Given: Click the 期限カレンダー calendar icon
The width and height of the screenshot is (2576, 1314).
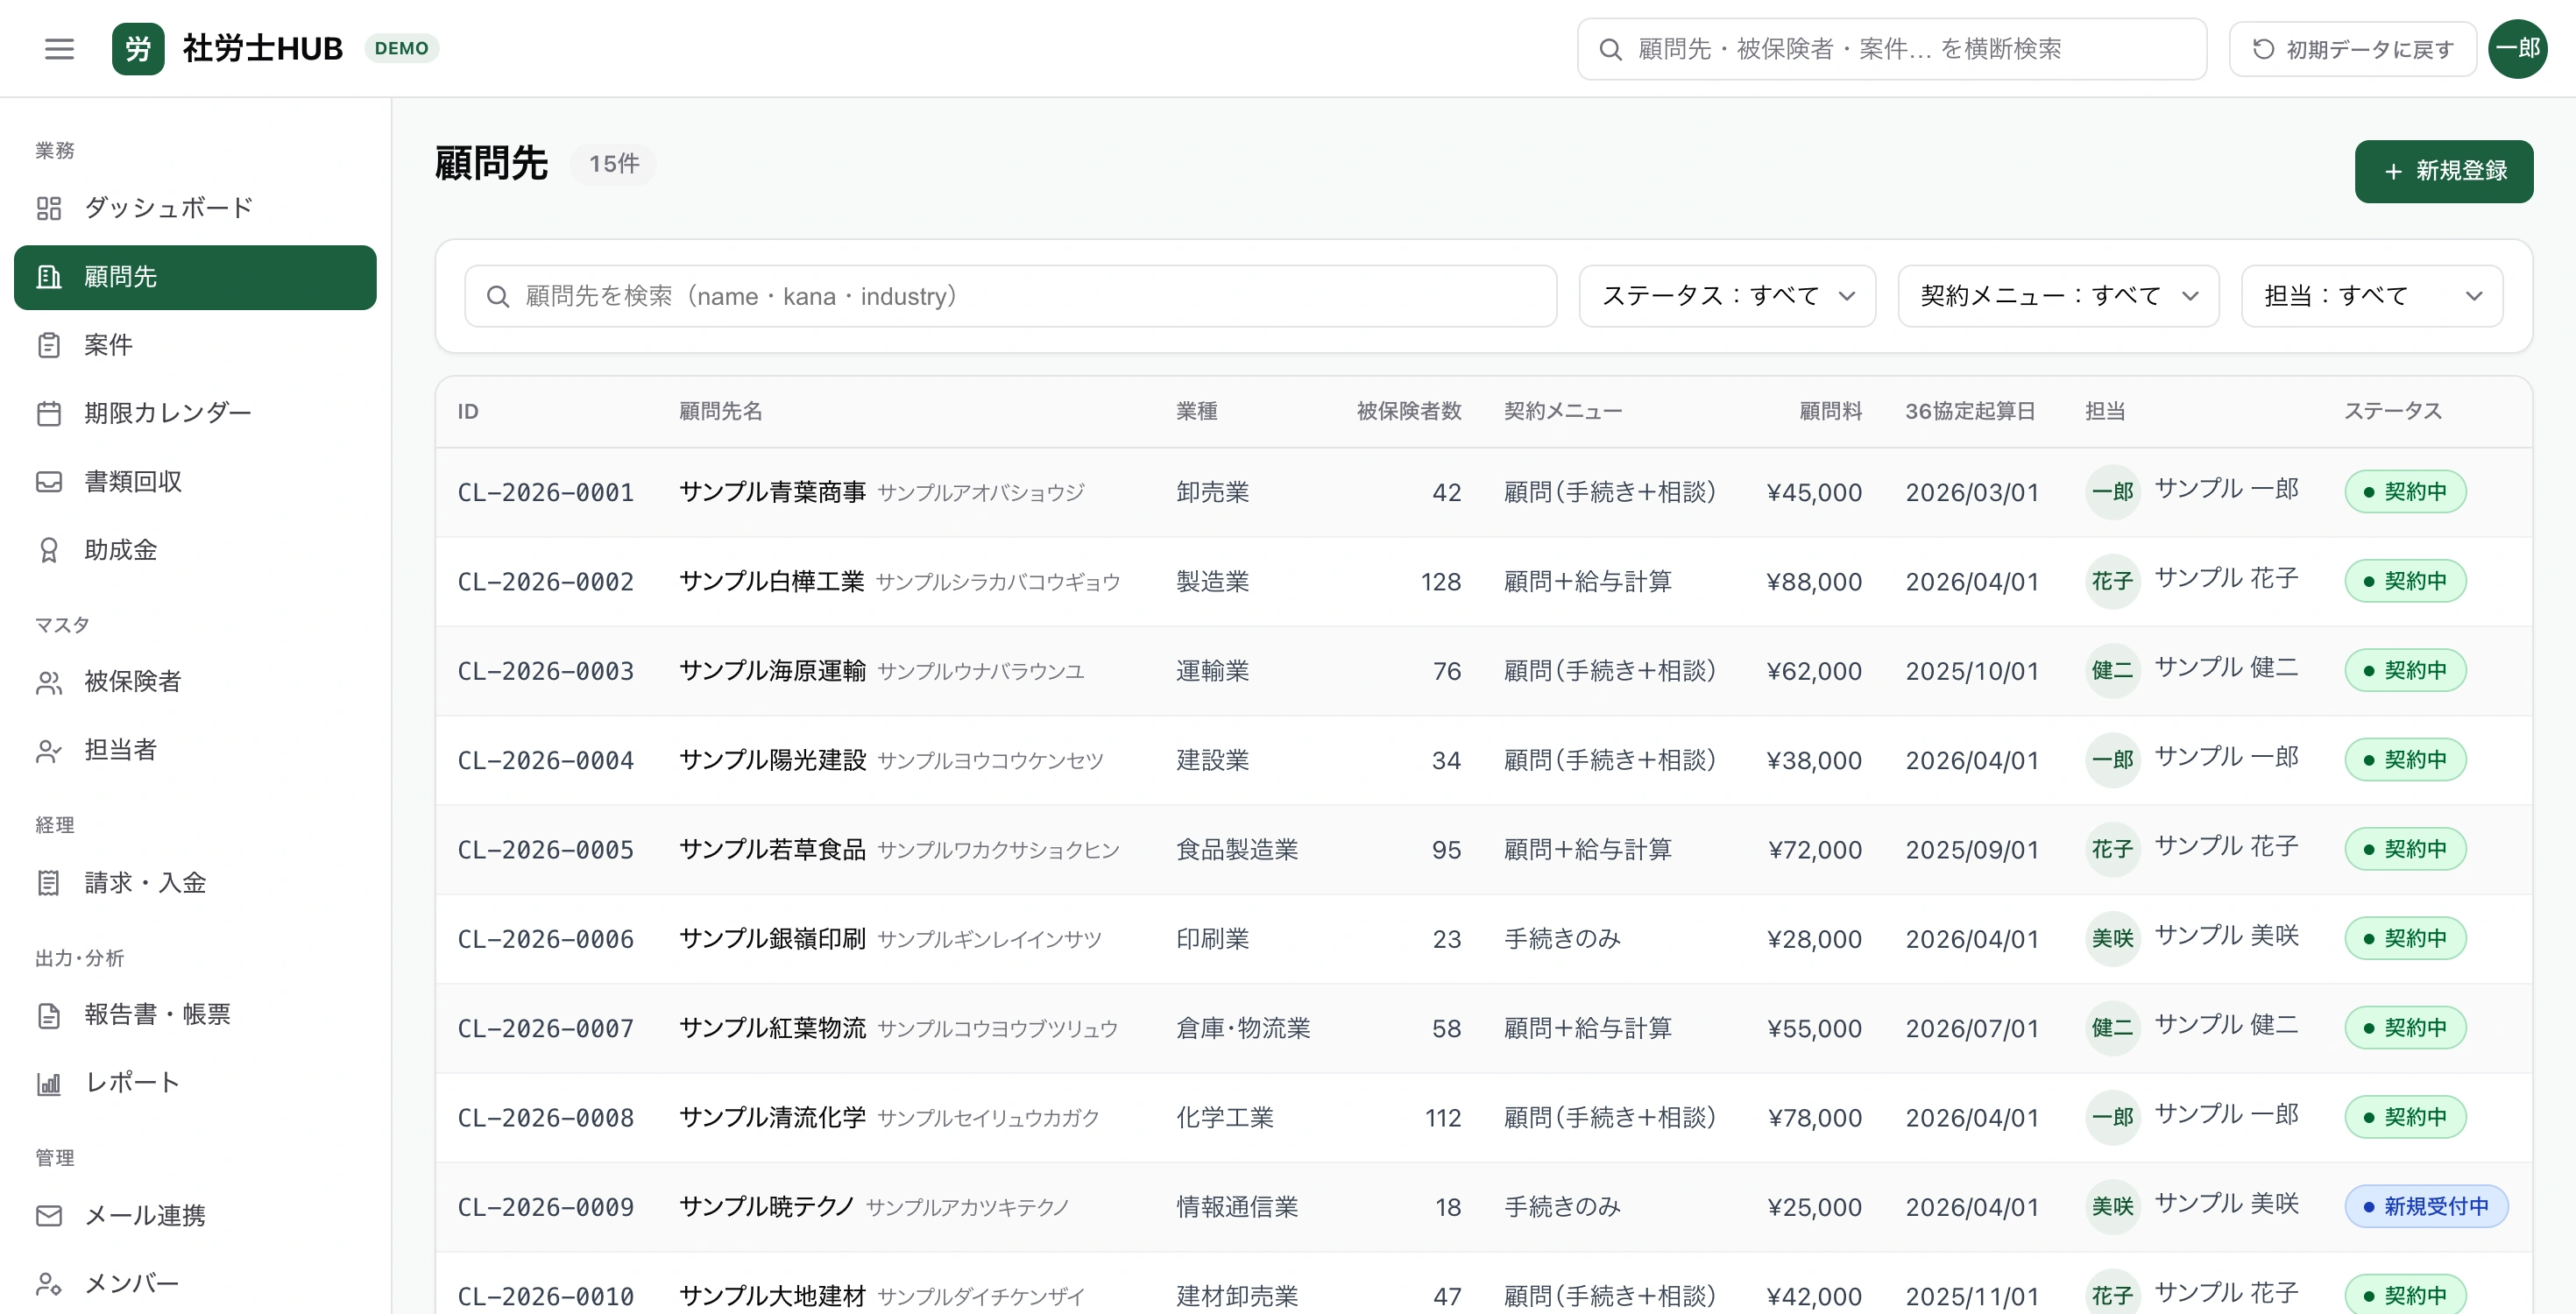Looking at the screenshot, I should coord(49,413).
